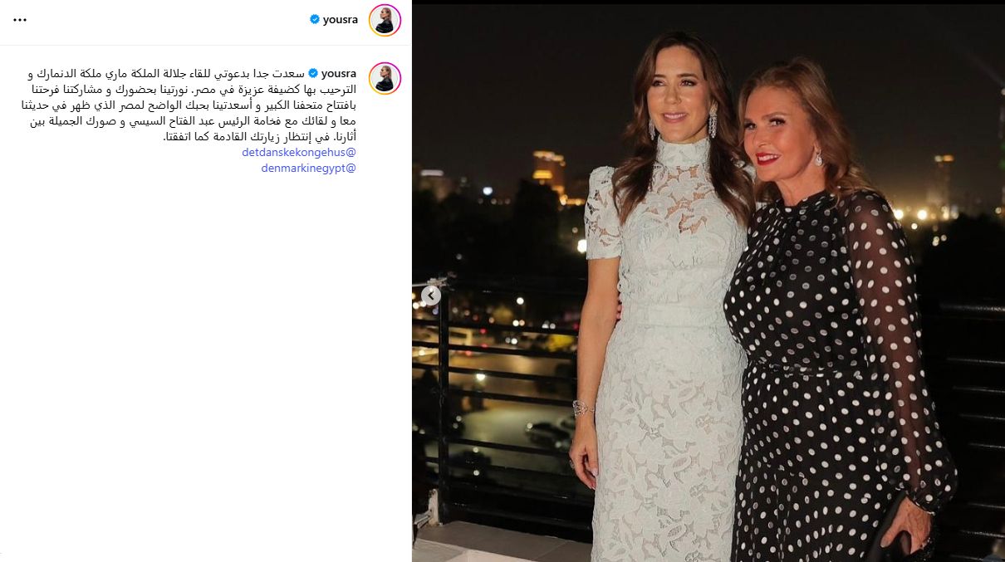Click yousra's profile picture in the header
1005x562 pixels.
pos(385,20)
